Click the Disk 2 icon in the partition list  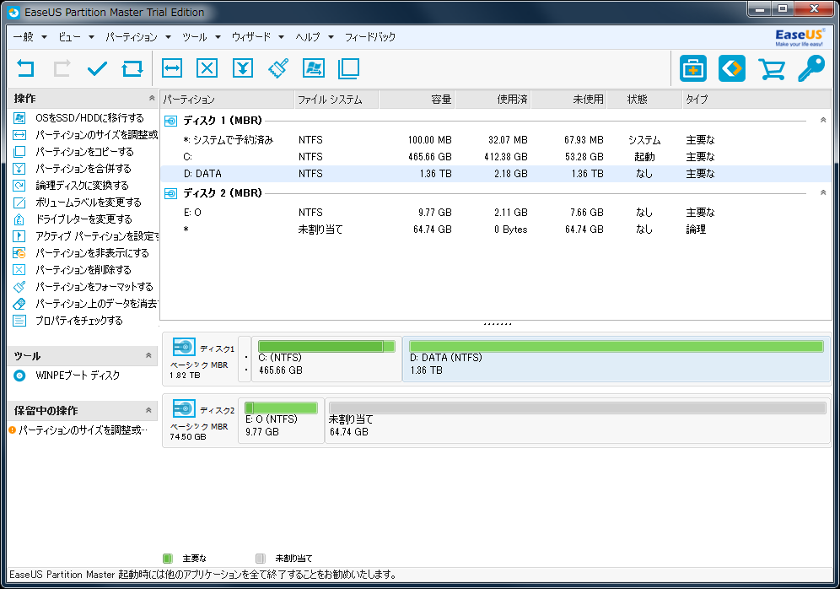click(171, 193)
